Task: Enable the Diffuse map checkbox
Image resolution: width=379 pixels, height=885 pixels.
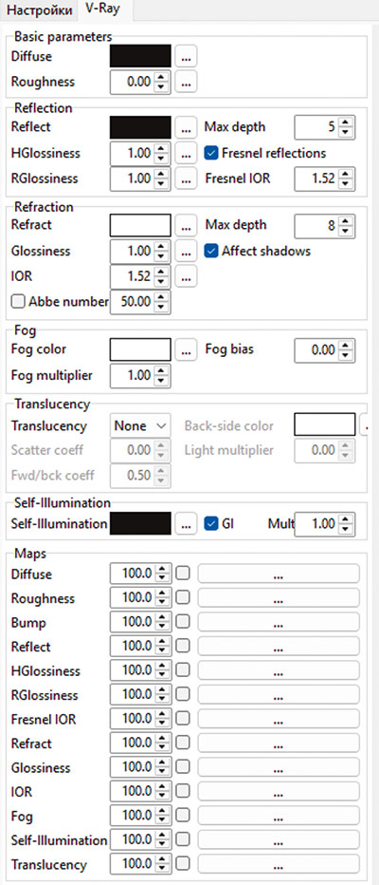Action: point(183,574)
